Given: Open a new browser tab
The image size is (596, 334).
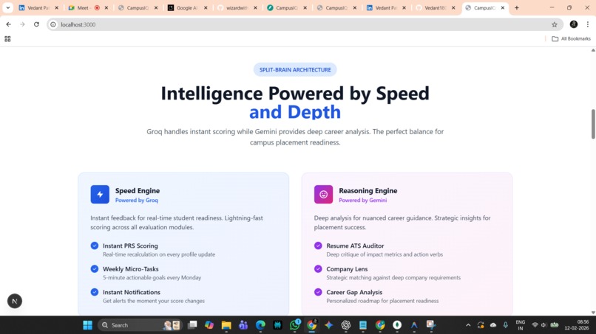Looking at the screenshot, I should click(517, 7).
